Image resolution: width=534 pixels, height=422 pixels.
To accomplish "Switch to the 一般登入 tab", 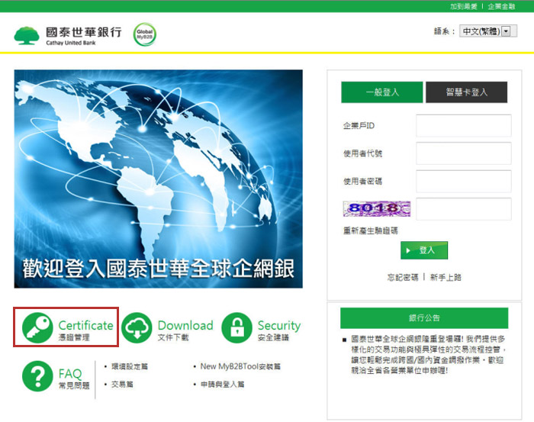I will (x=381, y=92).
